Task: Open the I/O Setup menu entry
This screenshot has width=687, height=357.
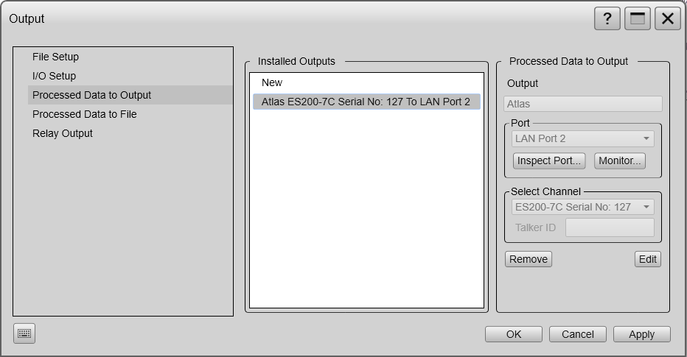Action: 55,76
